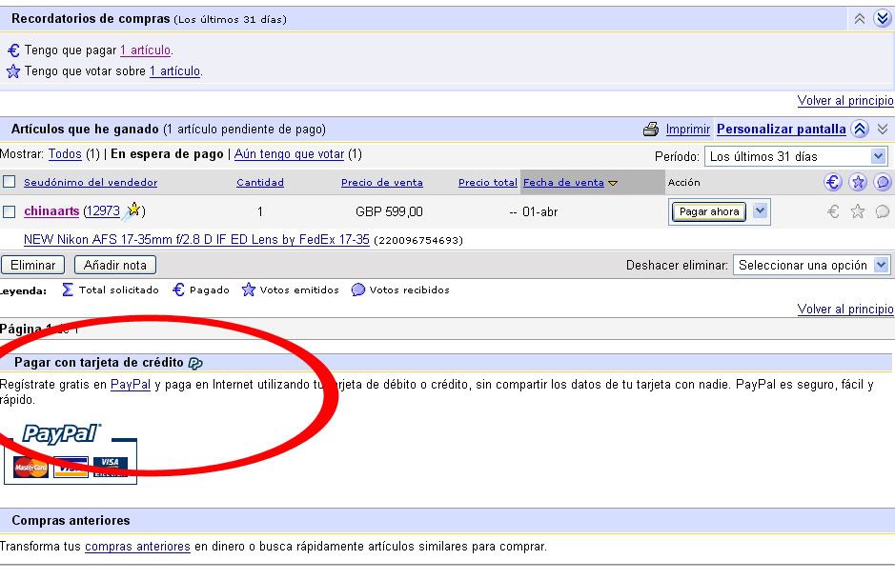Click the grey star icon in chinaarts row
The height and width of the screenshot is (580, 895).
coord(858,211)
